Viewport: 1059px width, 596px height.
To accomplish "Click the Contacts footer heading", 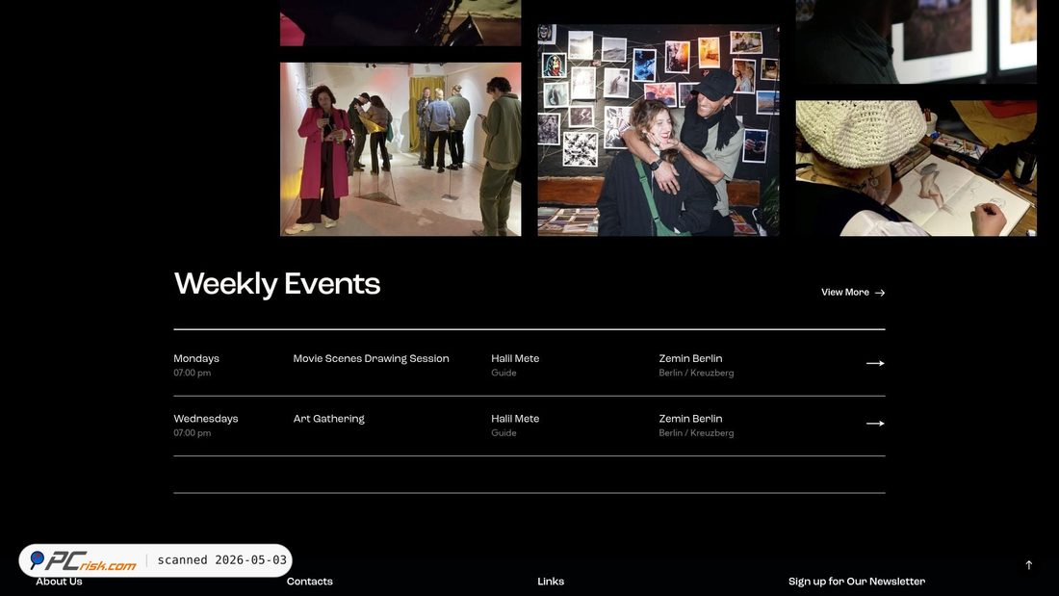I will pyautogui.click(x=310, y=582).
